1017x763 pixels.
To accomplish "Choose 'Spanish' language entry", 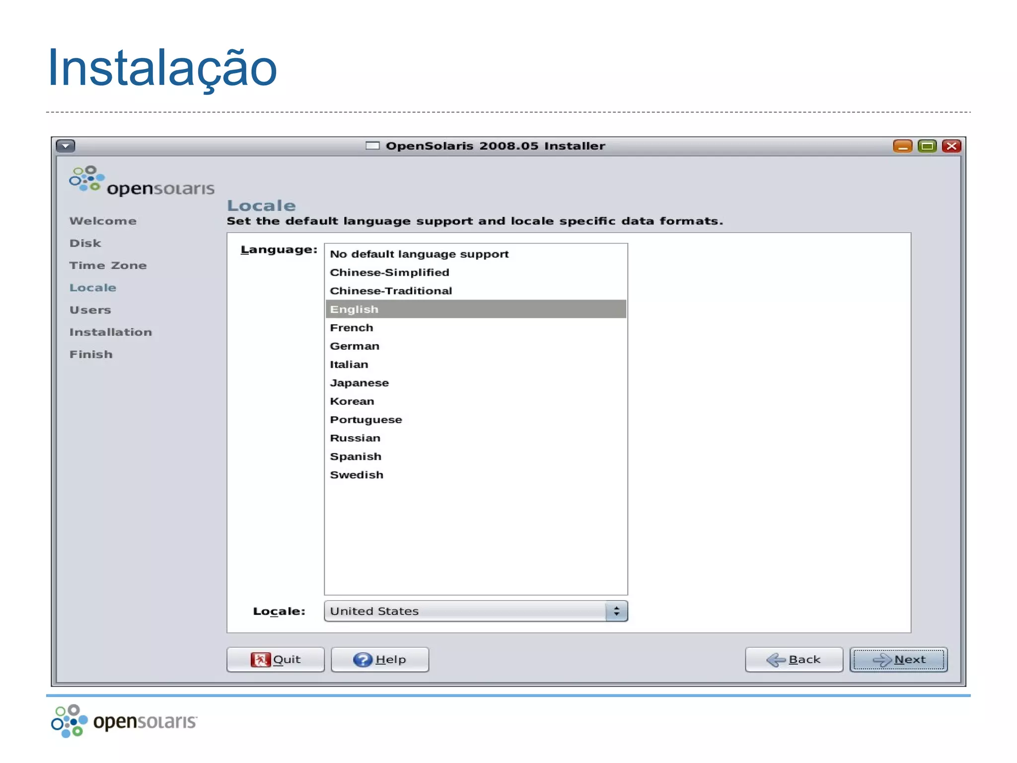I will (x=476, y=456).
